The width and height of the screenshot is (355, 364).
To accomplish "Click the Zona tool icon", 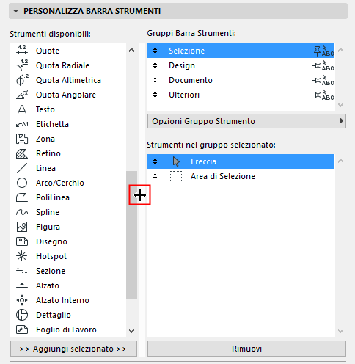I will pyautogui.click(x=22, y=139).
